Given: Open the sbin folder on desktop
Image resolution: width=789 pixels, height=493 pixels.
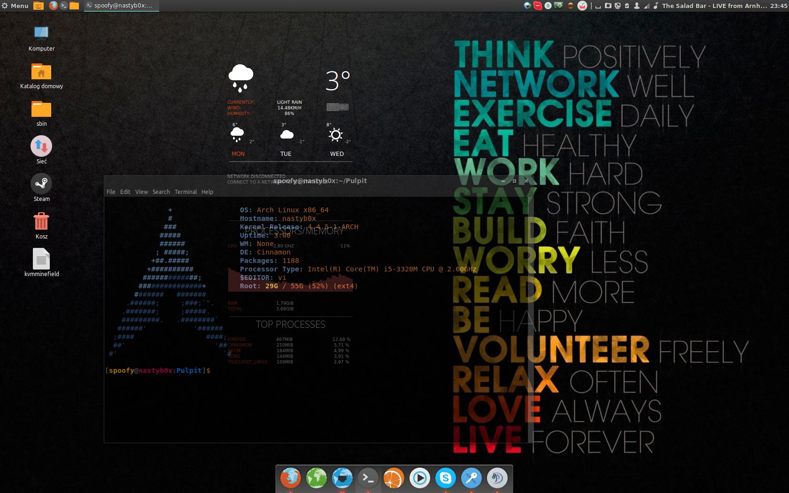Looking at the screenshot, I should pos(41,114).
